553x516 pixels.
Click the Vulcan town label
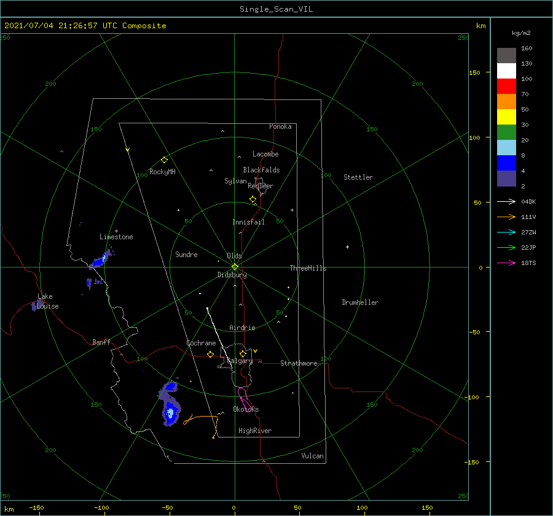click(x=312, y=456)
